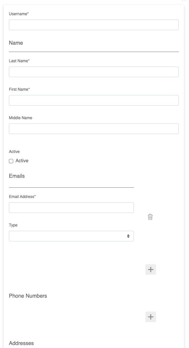Select the First Name text box

tap(94, 100)
